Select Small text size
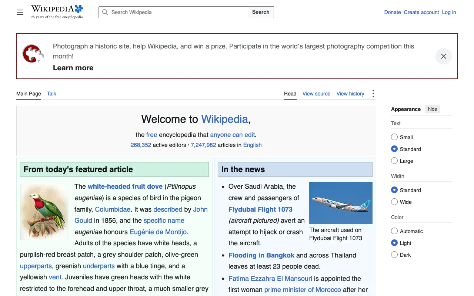This screenshot has height=296, width=474. tap(394, 137)
